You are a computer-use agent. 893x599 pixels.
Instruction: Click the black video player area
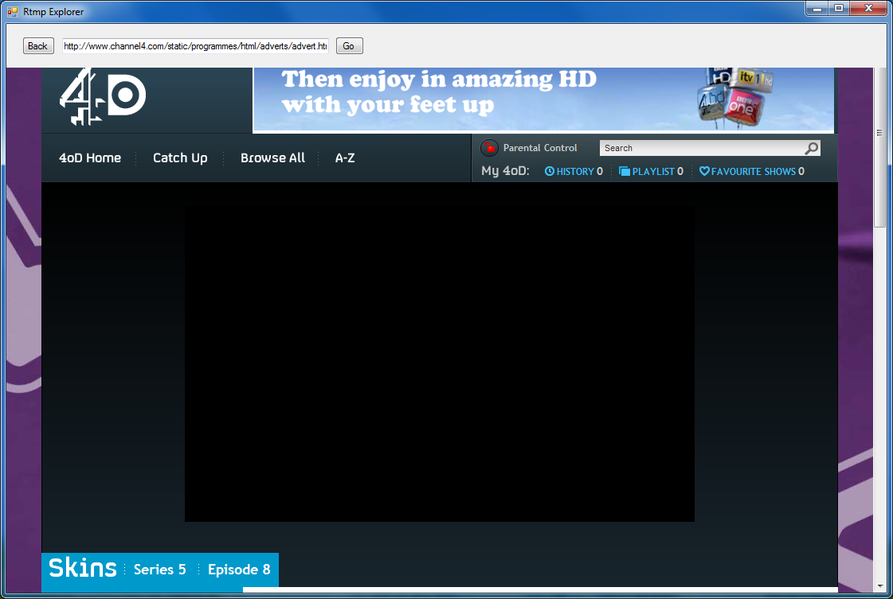[440, 363]
